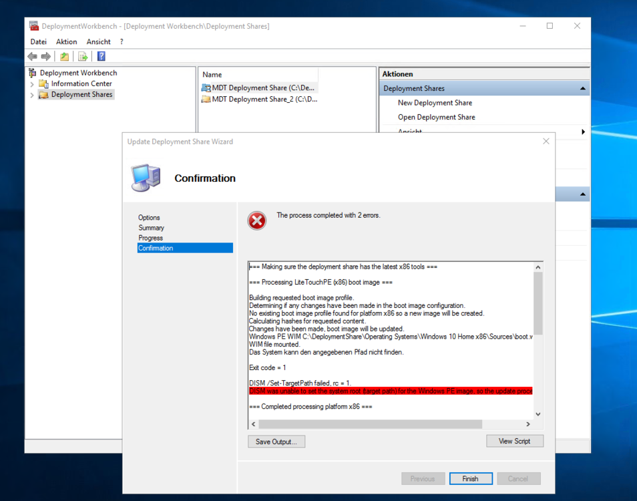Image resolution: width=637 pixels, height=501 pixels.
Task: Click New Deployment Share action
Action: click(435, 103)
